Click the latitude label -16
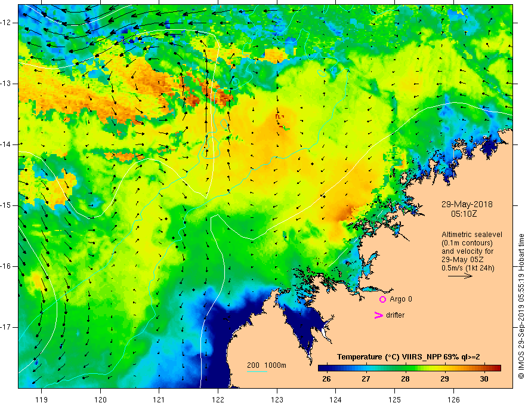Screen dimensions: 525x406 6,266
